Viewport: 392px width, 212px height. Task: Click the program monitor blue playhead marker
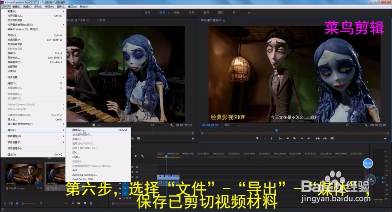[276, 130]
